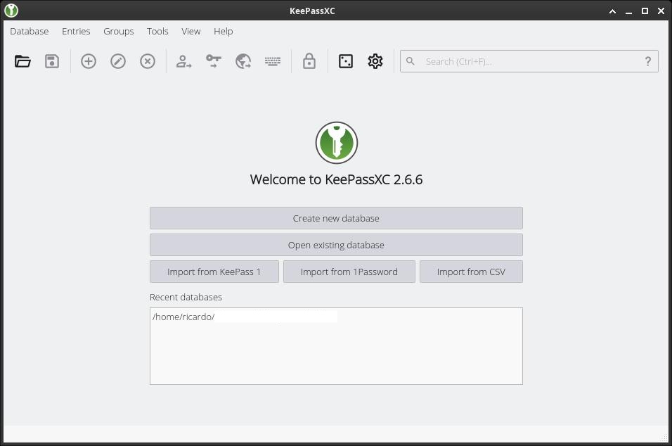Click the Delete Entry X icon
Screen dimensions: 672x446
click(148, 61)
